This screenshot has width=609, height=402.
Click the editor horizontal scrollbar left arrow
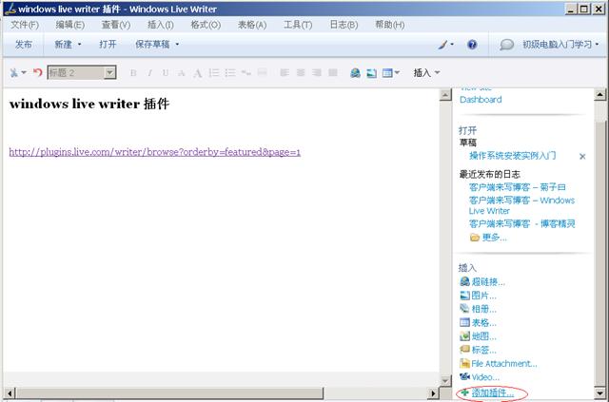tap(10, 393)
